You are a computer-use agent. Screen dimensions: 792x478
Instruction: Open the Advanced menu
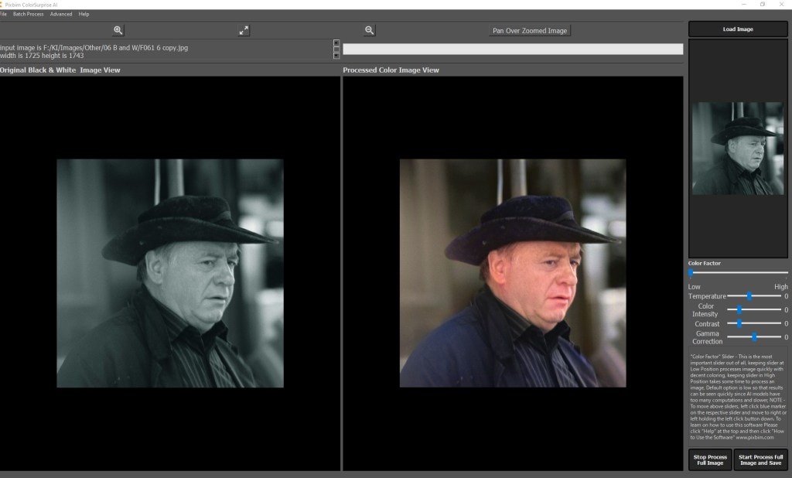(60, 13)
